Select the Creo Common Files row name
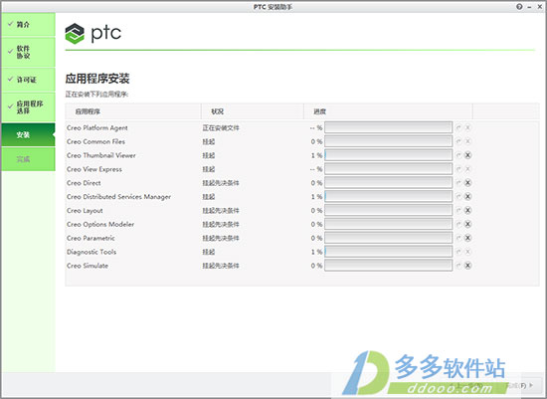This screenshot has height=399, width=547. pyautogui.click(x=95, y=141)
